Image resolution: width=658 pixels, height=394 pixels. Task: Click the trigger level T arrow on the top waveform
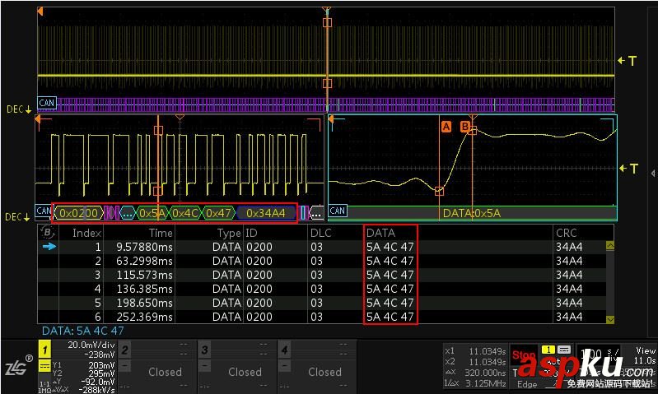pos(628,61)
